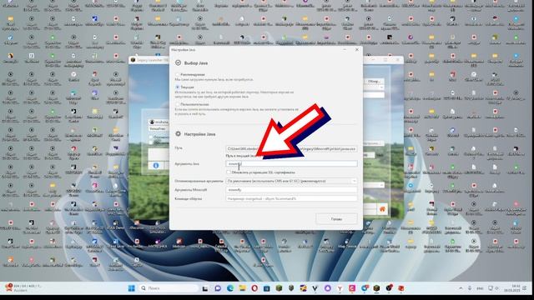The height and width of the screenshot is (300, 534).
Task: Enable the SSL certificates update checkbox
Action: 229,172
